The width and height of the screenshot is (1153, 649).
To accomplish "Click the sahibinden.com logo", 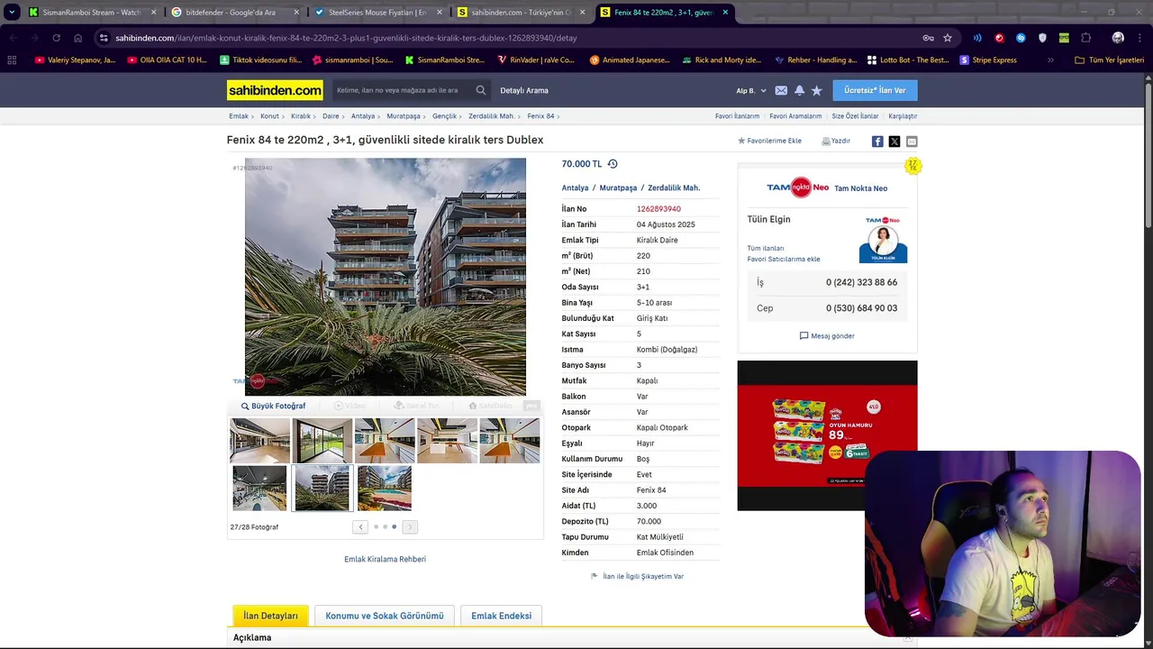I will [x=275, y=90].
